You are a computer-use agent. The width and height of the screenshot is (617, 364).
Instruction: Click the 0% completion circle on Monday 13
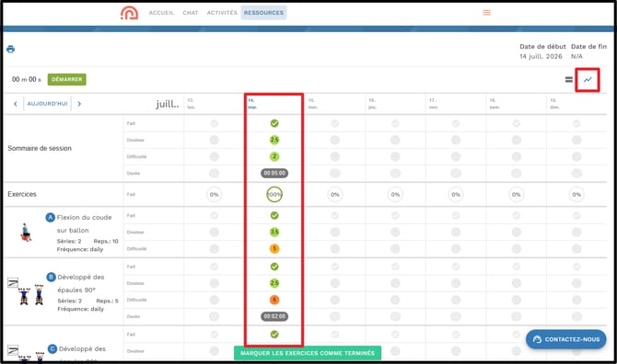pyautogui.click(x=214, y=194)
